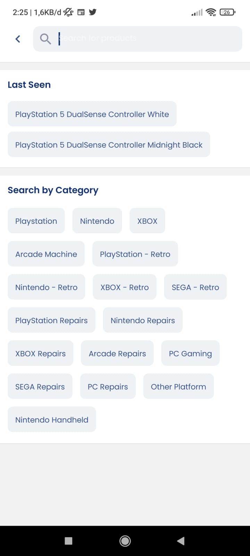Tap the magnifying glass search icon
The width and height of the screenshot is (250, 556).
point(45,39)
